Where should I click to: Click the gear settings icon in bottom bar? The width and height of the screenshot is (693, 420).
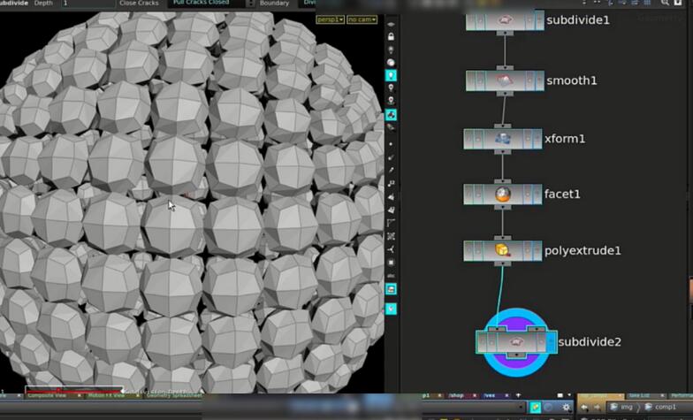(x=566, y=407)
